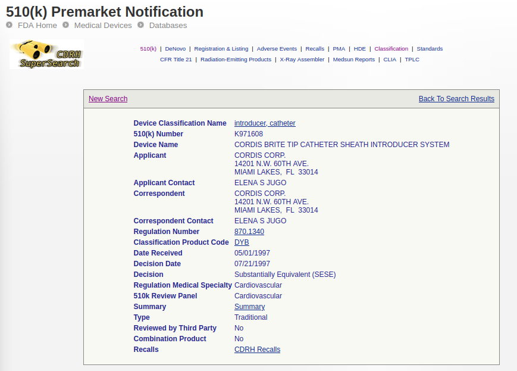Screen dimensions: 517x371
Task: Go to Medical Devices breadcrumb
Action: (x=102, y=26)
